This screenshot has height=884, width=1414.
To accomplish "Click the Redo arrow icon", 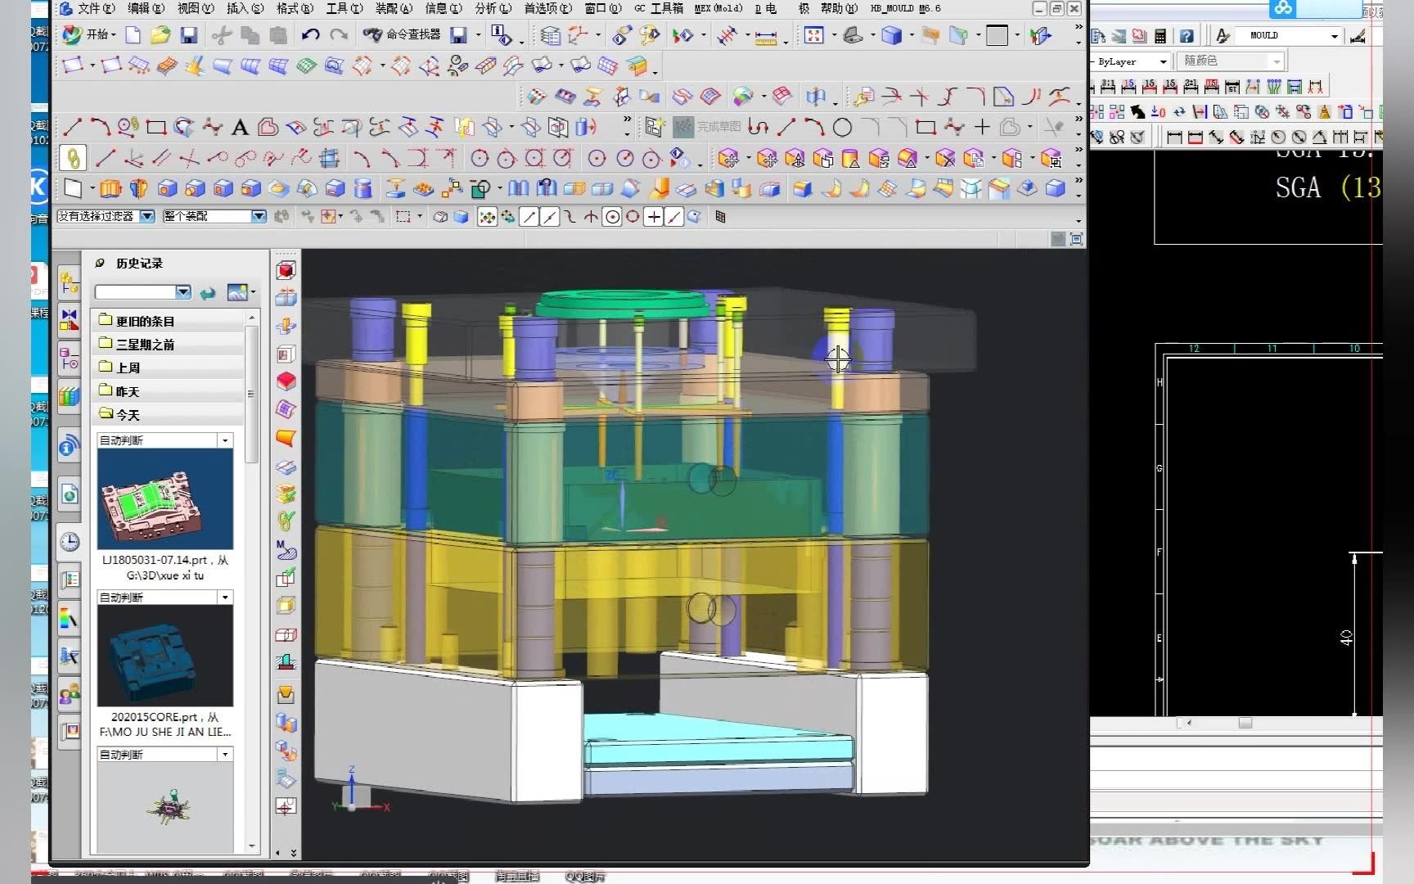I will tap(338, 34).
